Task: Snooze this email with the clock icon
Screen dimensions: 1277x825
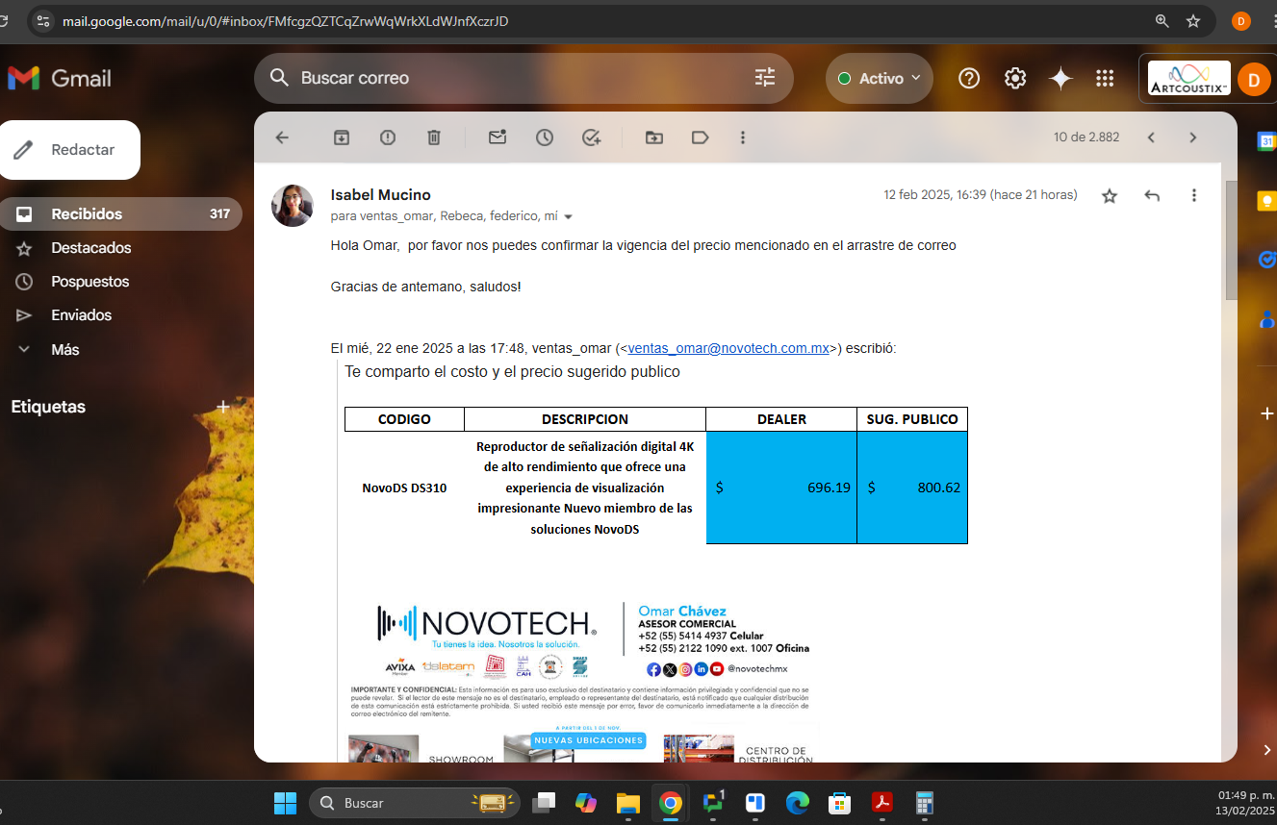Action: pyautogui.click(x=545, y=137)
